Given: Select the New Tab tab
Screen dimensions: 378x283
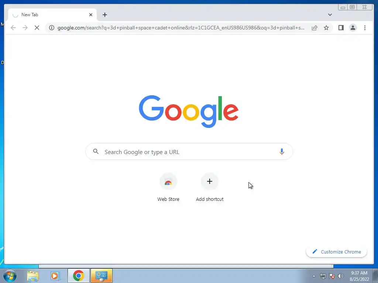Looking at the screenshot, I should [52, 15].
